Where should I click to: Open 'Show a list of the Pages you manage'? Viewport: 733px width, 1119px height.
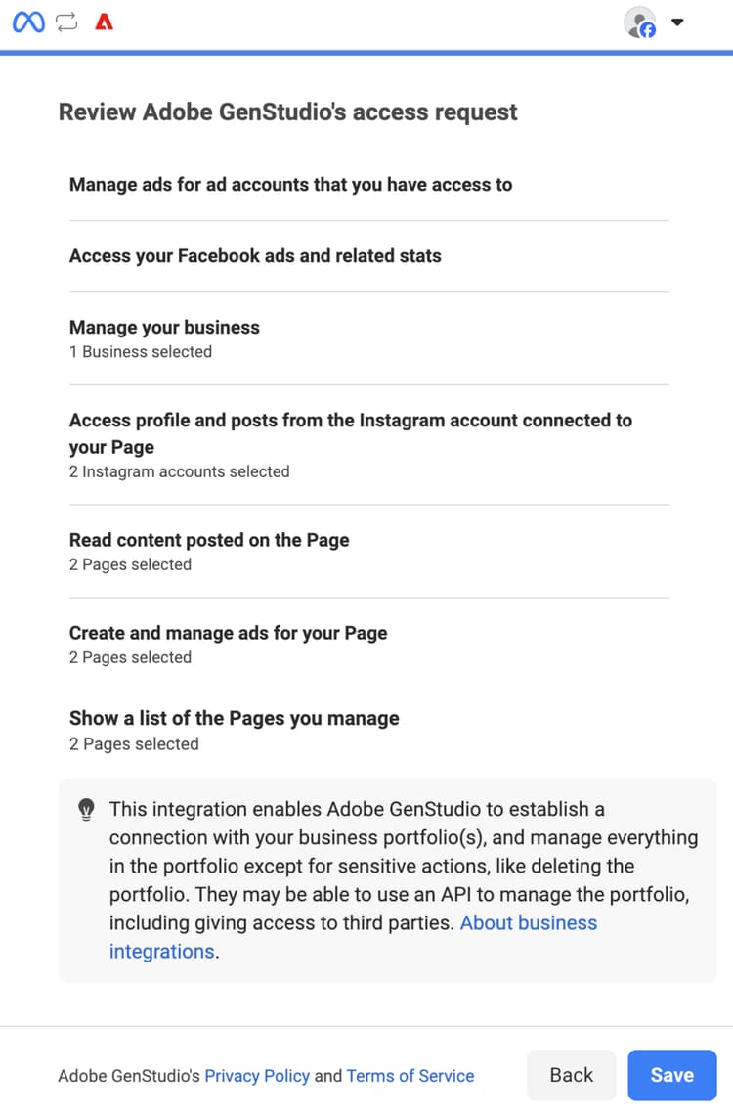[234, 718]
